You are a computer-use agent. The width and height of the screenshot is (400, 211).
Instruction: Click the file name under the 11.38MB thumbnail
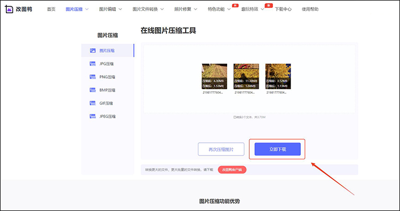pos(245,93)
